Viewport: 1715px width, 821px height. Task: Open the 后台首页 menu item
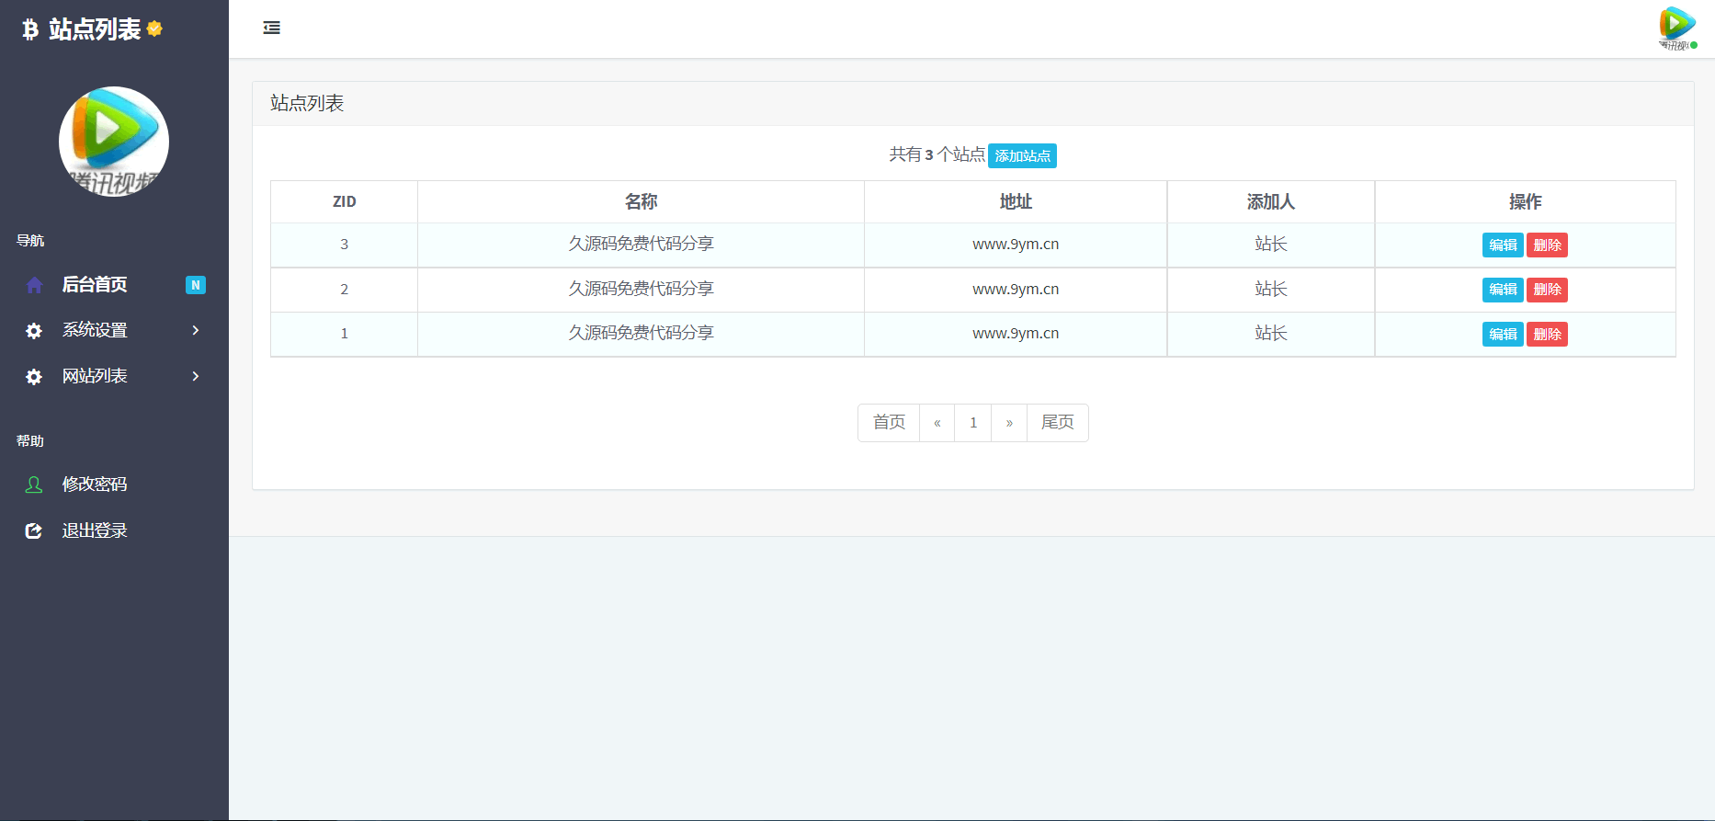point(95,285)
